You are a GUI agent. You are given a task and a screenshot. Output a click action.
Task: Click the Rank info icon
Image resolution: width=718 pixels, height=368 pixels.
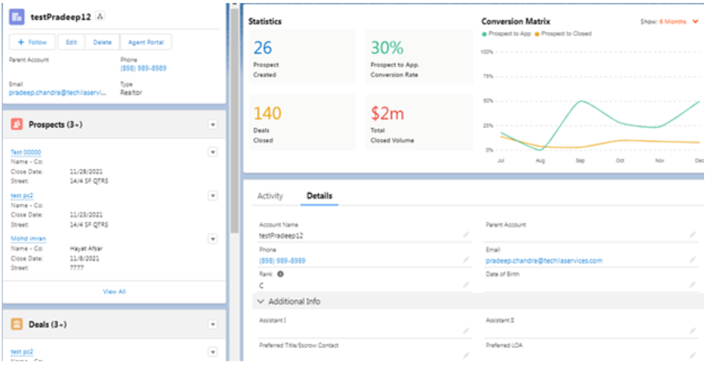click(x=280, y=274)
